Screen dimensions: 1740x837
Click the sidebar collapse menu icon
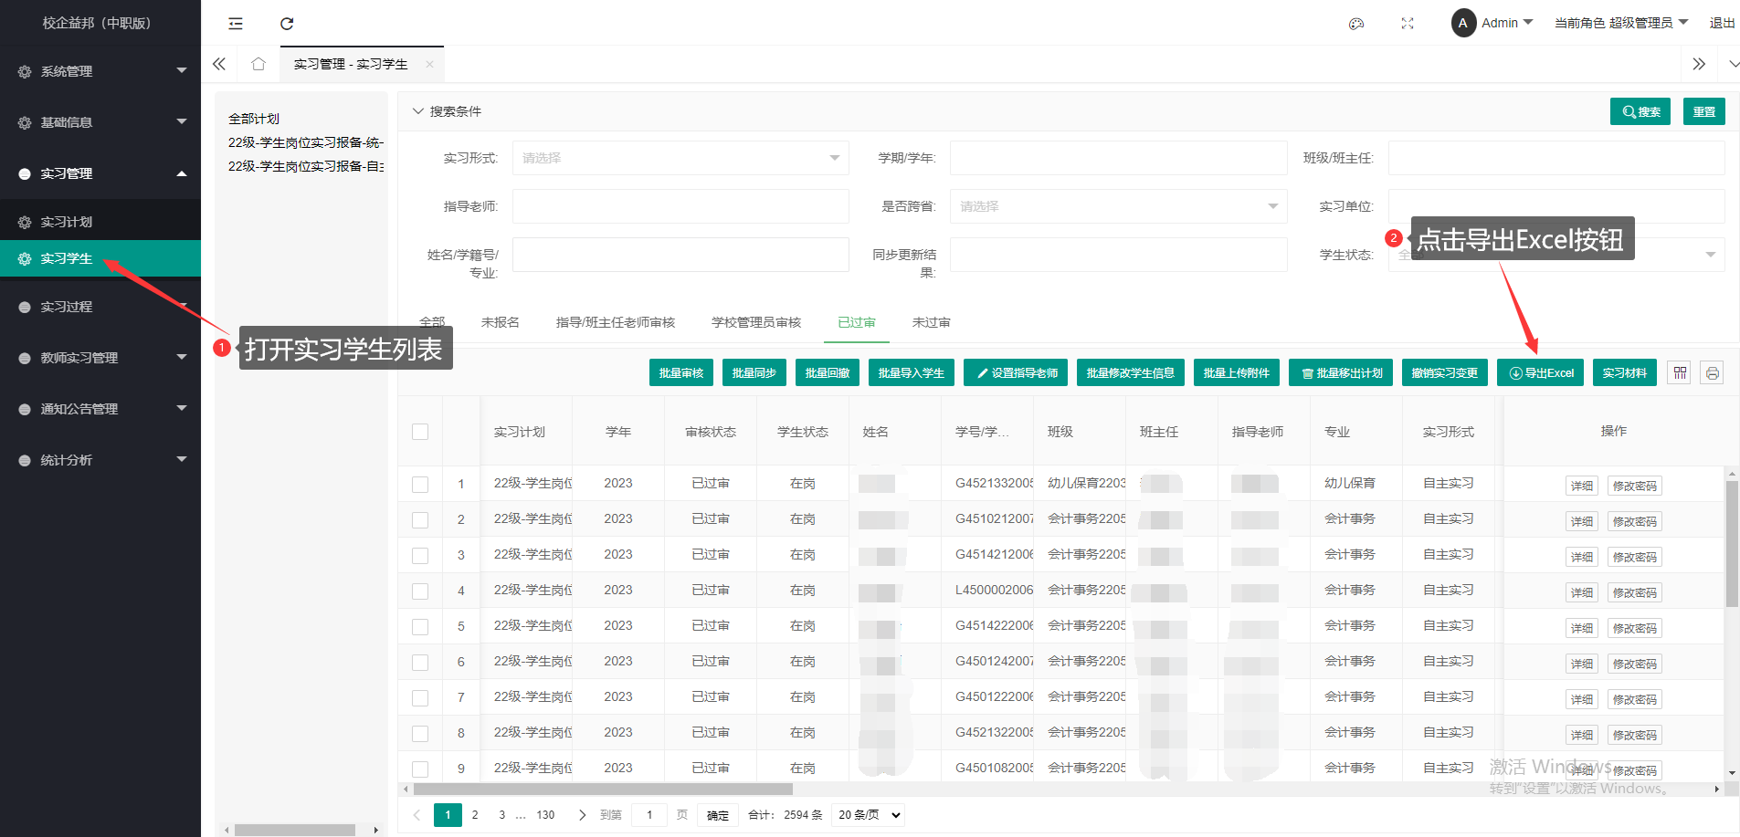[x=236, y=24]
